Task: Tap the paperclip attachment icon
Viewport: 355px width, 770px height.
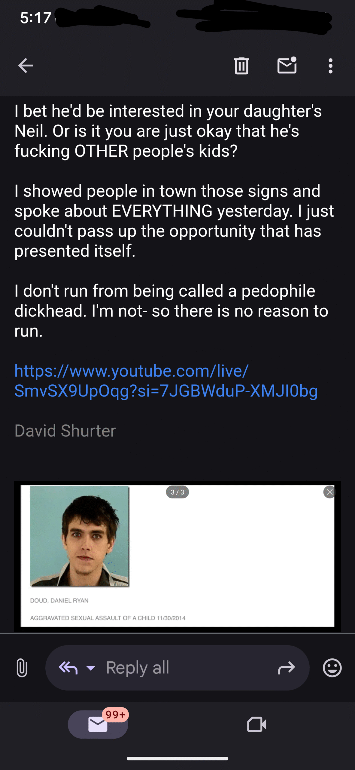Action: coord(22,668)
